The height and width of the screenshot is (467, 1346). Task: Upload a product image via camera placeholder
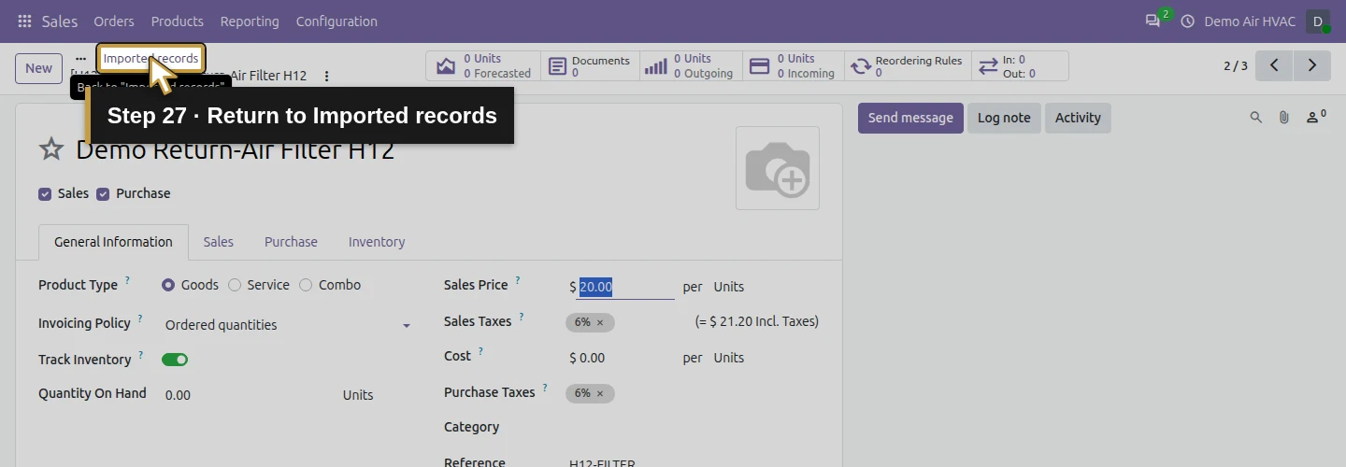pos(778,168)
